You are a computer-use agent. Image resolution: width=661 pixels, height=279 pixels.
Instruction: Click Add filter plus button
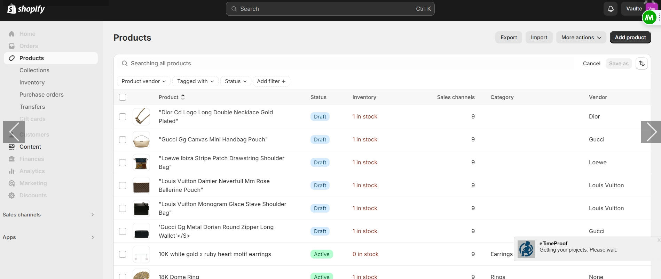pyautogui.click(x=272, y=81)
